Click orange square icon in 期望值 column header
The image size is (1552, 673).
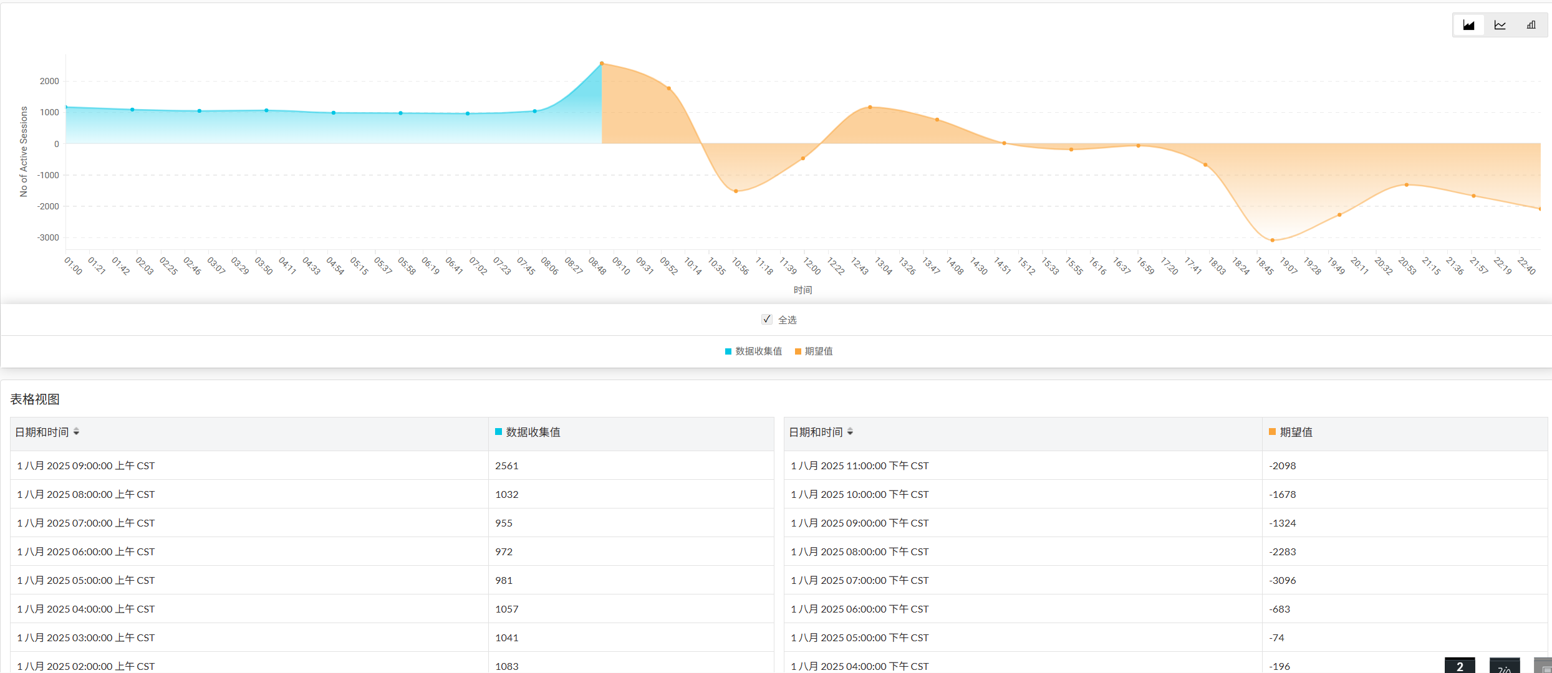pos(1272,432)
